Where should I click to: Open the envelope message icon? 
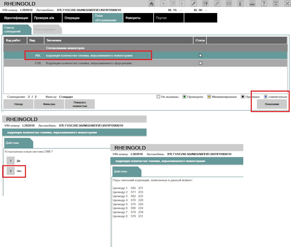[229, 4]
